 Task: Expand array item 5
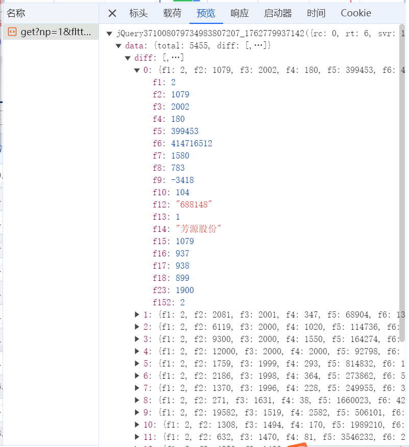coord(137,364)
